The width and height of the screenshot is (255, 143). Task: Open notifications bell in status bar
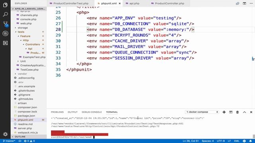click(x=251, y=141)
